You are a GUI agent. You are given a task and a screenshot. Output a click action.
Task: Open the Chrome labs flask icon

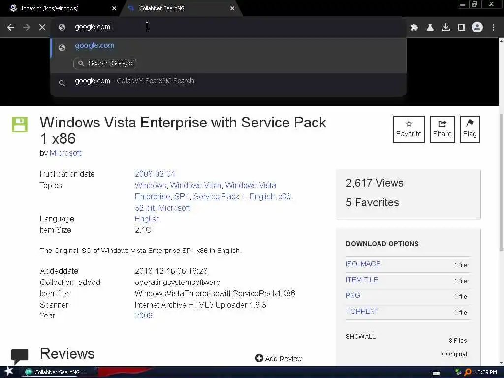click(430, 27)
